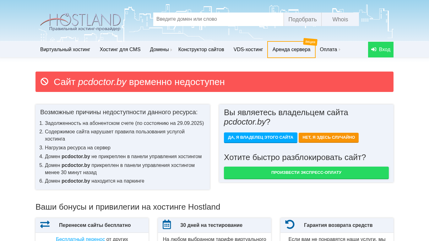Focus the domain search input field

click(x=218, y=19)
